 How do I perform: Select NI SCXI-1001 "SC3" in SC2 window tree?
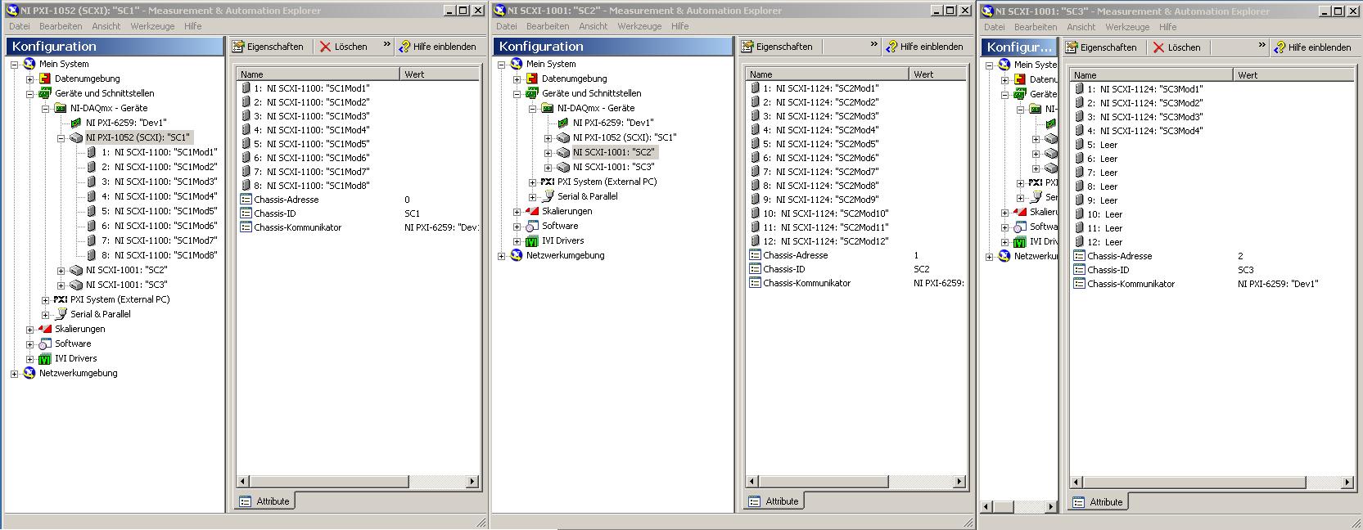614,167
